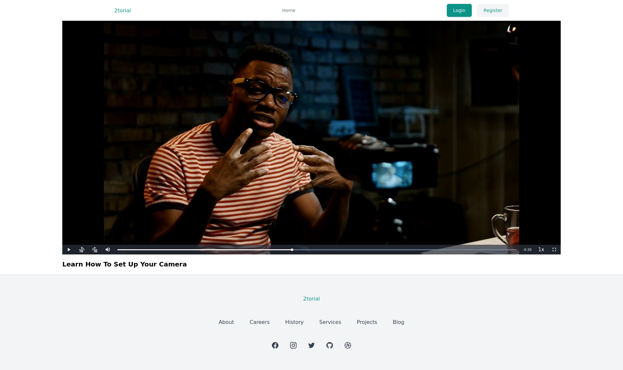623x370 pixels.
Task: Open the Projects footer link
Action: coord(367,322)
